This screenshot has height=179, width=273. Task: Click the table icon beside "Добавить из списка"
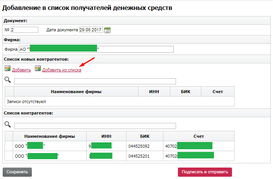coord(38,69)
